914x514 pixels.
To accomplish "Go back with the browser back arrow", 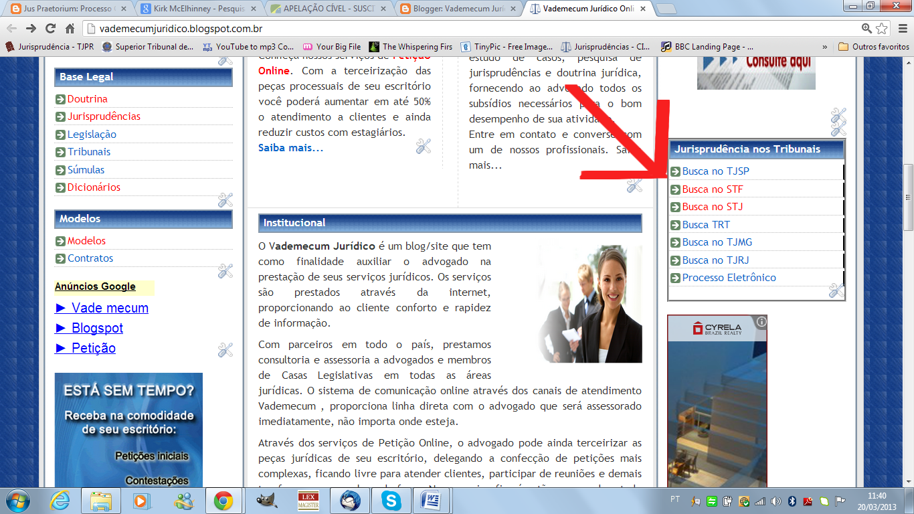I will [11, 28].
